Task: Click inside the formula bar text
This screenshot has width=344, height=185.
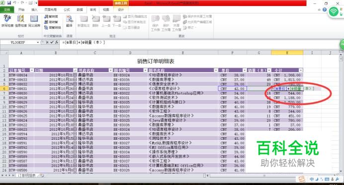Action: [x=84, y=42]
